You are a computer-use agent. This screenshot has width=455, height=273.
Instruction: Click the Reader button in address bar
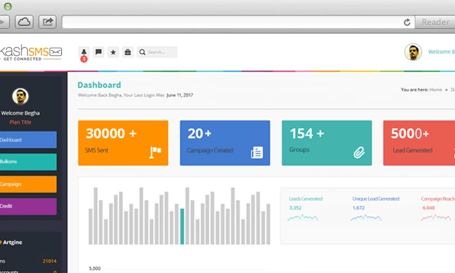435,22
